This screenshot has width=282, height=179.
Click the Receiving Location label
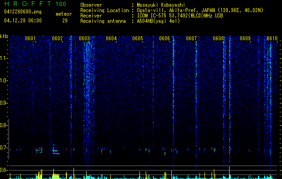tap(104, 10)
